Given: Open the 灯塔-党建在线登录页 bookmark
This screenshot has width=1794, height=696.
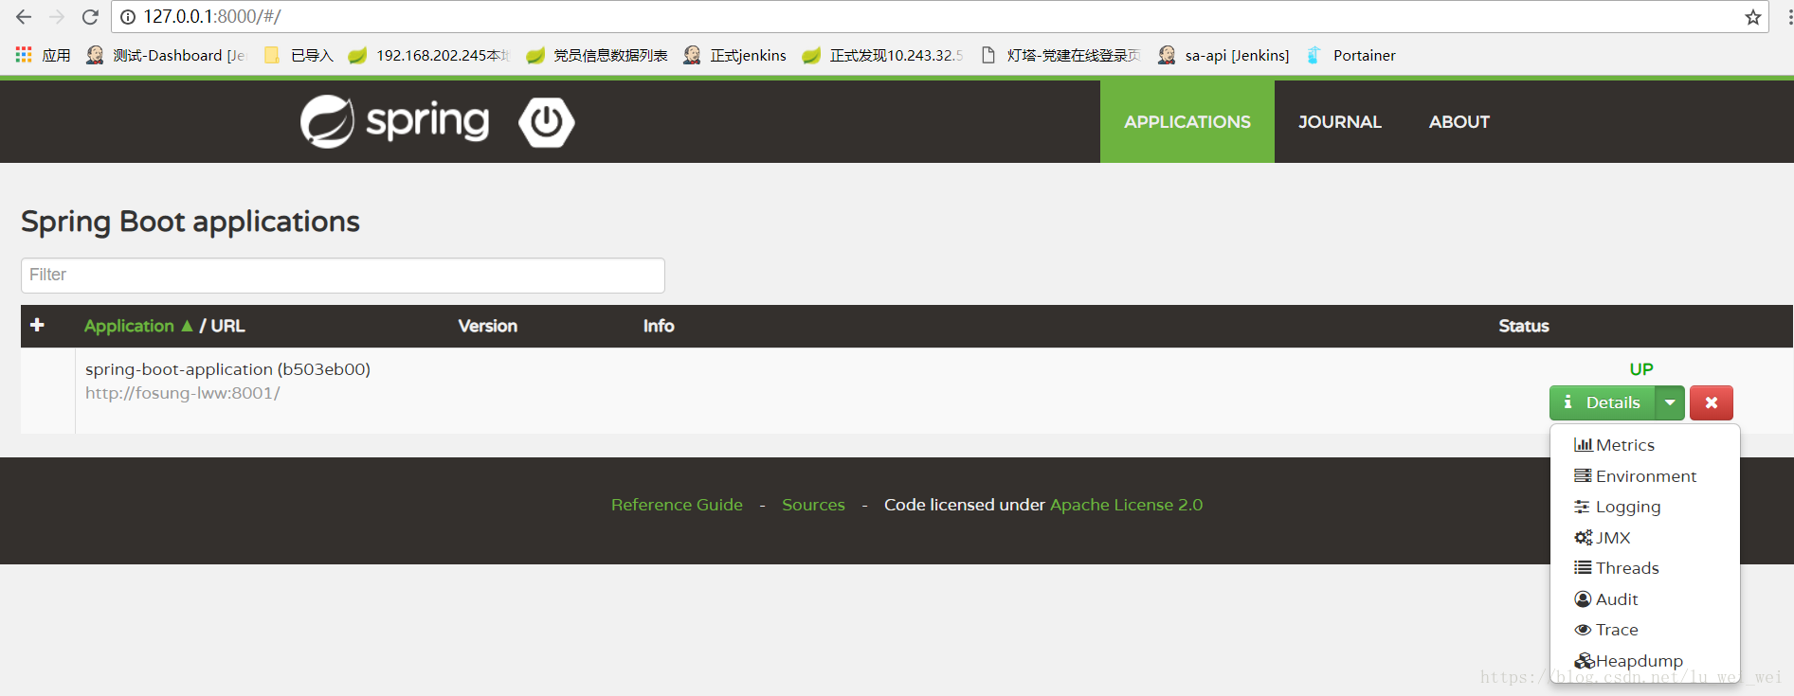Looking at the screenshot, I should pyautogui.click(x=1060, y=55).
